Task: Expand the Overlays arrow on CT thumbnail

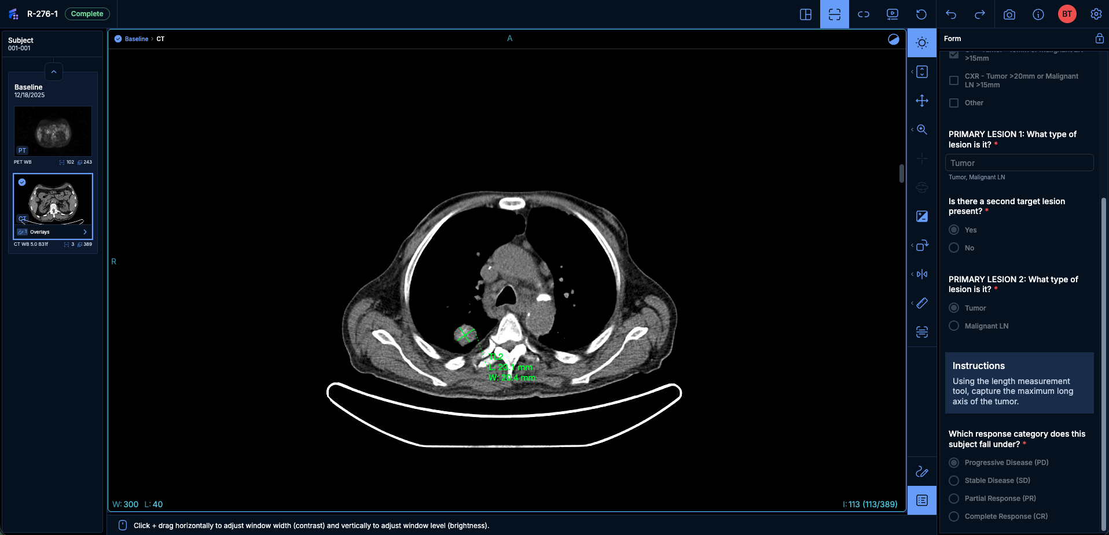Action: [x=85, y=232]
